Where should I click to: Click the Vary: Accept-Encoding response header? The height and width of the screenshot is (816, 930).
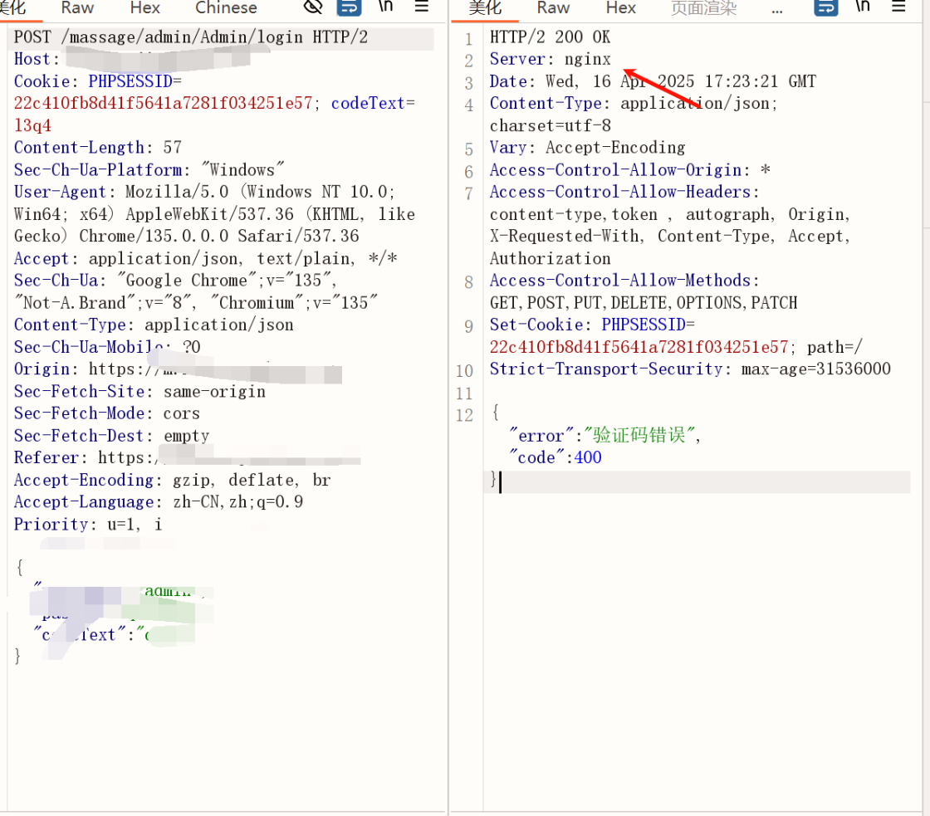[587, 148]
